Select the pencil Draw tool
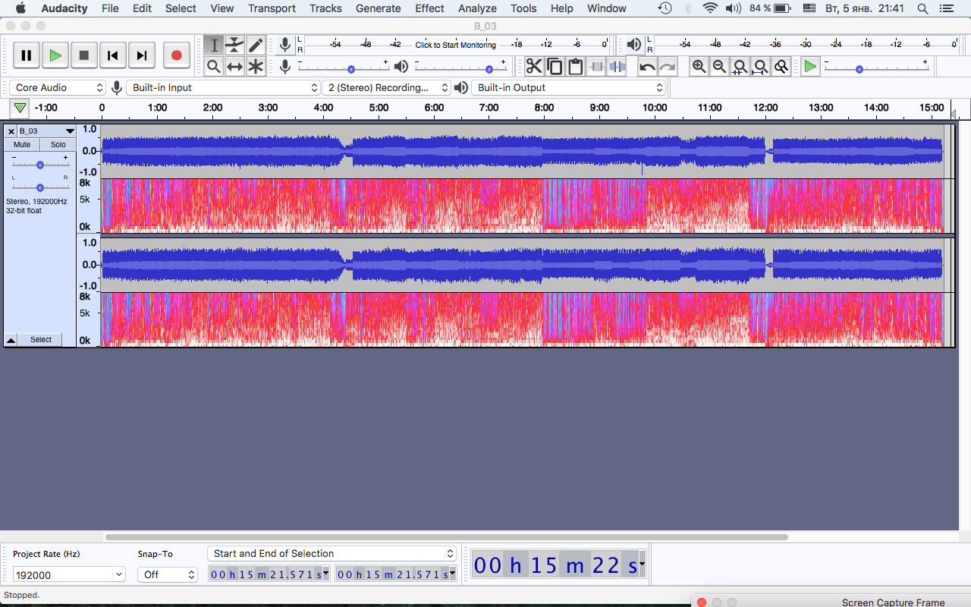The height and width of the screenshot is (607, 971). click(256, 46)
